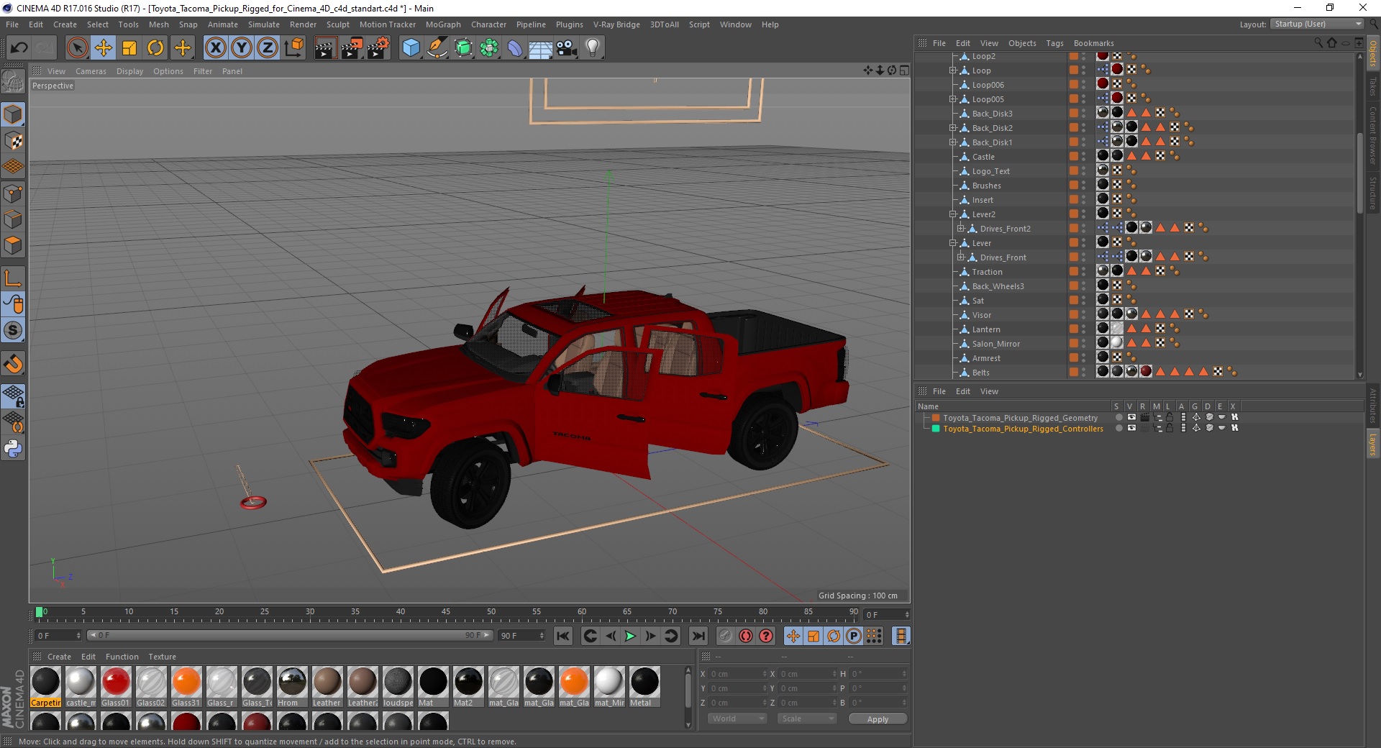Select the Live Selection tool
Image resolution: width=1381 pixels, height=748 pixels.
(77, 48)
